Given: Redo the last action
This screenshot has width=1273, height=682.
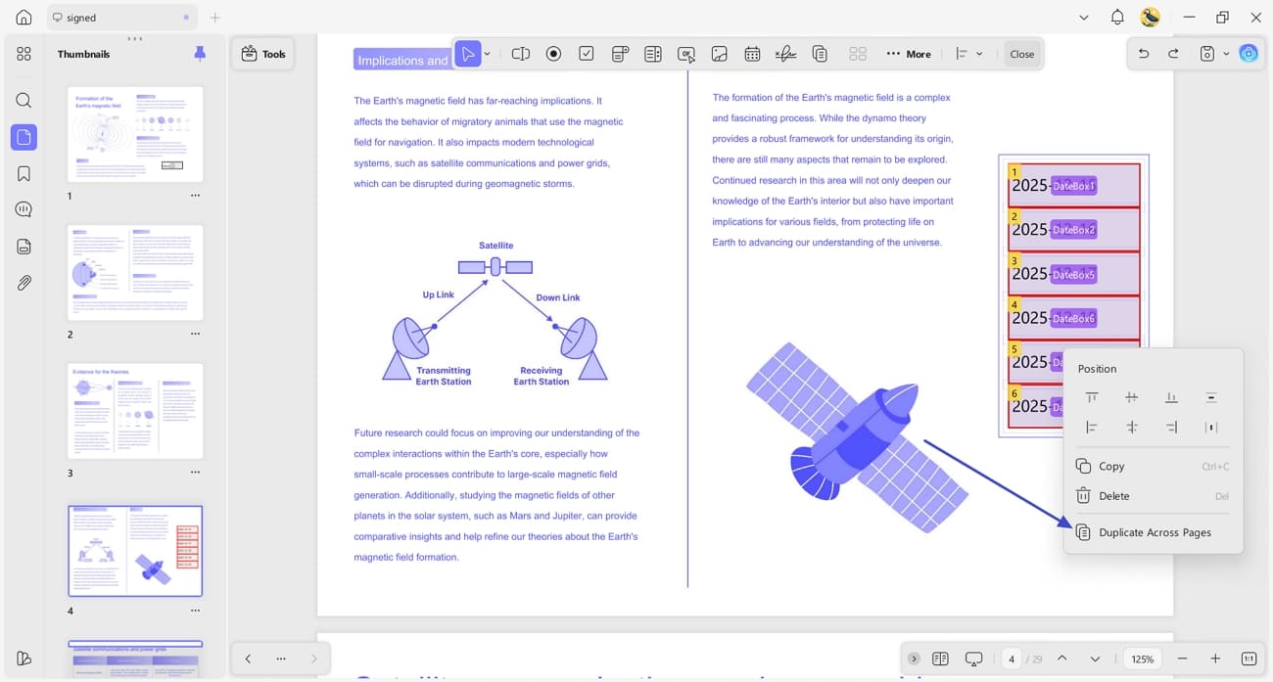Looking at the screenshot, I should pos(1173,54).
